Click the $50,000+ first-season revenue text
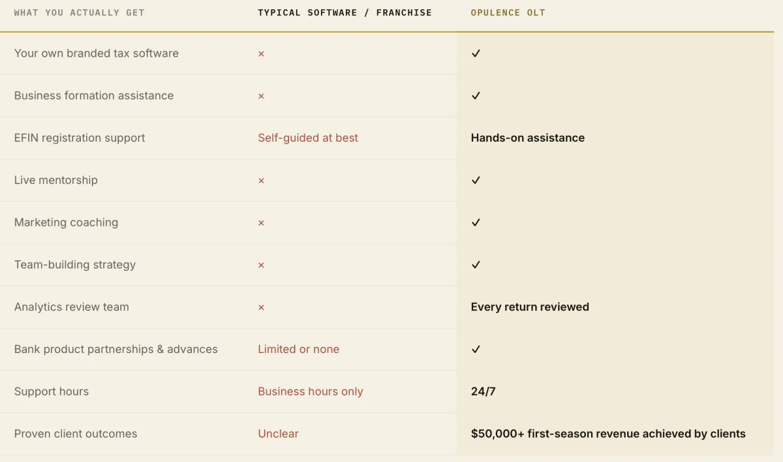The height and width of the screenshot is (462, 783). 608,434
